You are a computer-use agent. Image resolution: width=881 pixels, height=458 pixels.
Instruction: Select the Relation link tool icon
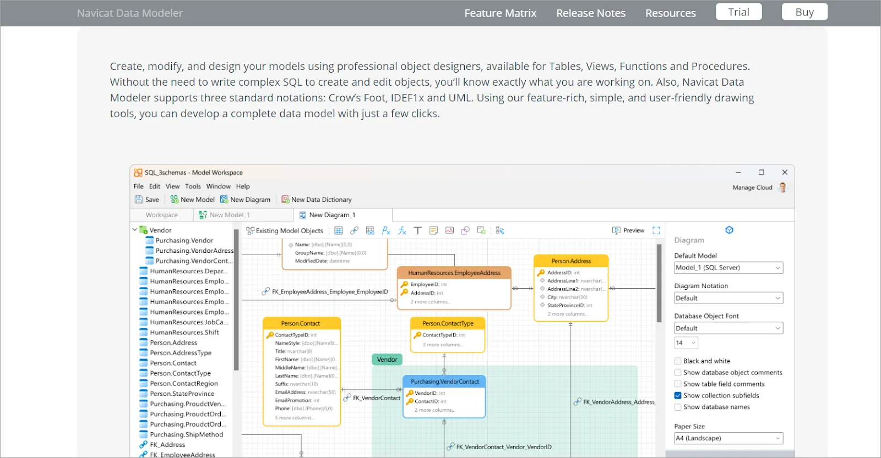pyautogui.click(x=354, y=231)
